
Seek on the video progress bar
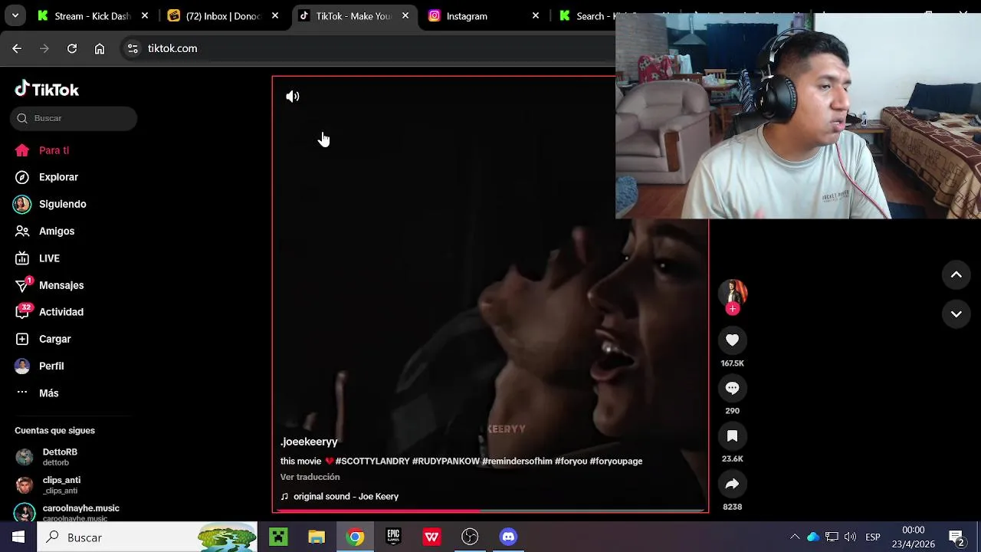(490, 511)
